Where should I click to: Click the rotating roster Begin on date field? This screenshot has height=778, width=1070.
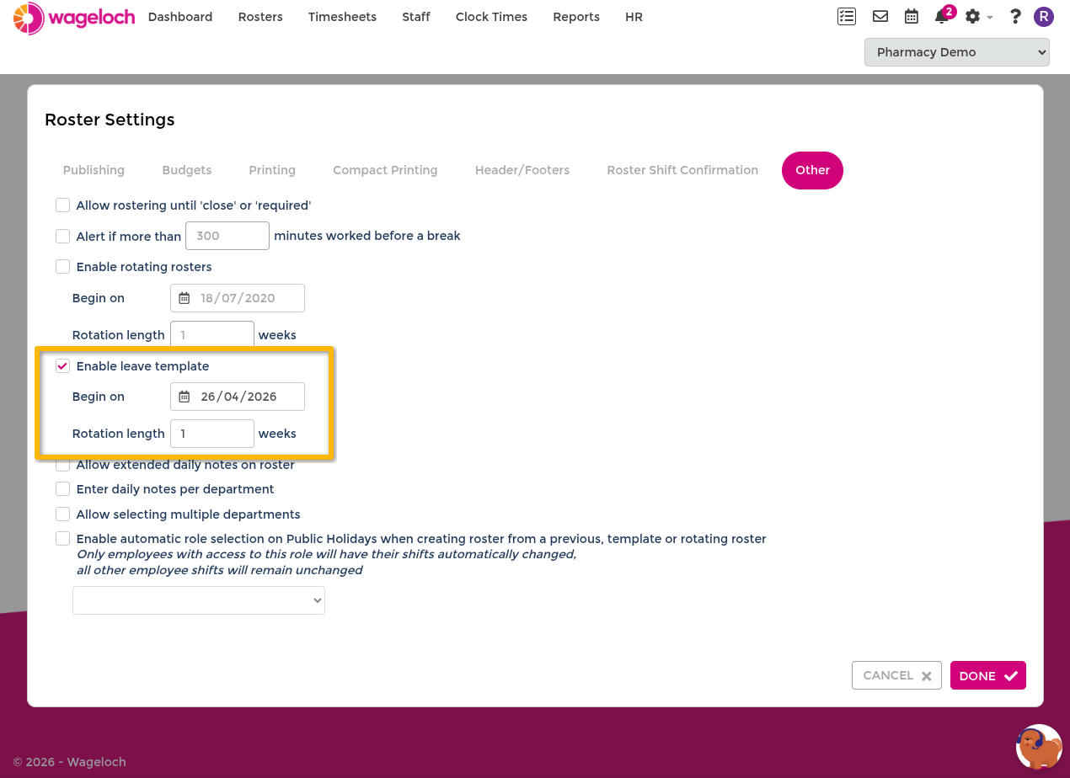238,298
